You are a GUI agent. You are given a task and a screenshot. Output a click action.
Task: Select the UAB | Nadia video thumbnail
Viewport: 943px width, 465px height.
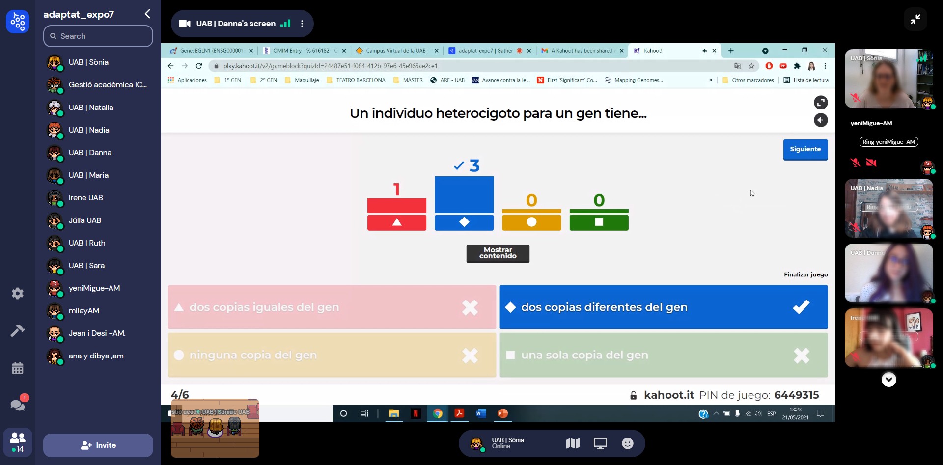889,208
